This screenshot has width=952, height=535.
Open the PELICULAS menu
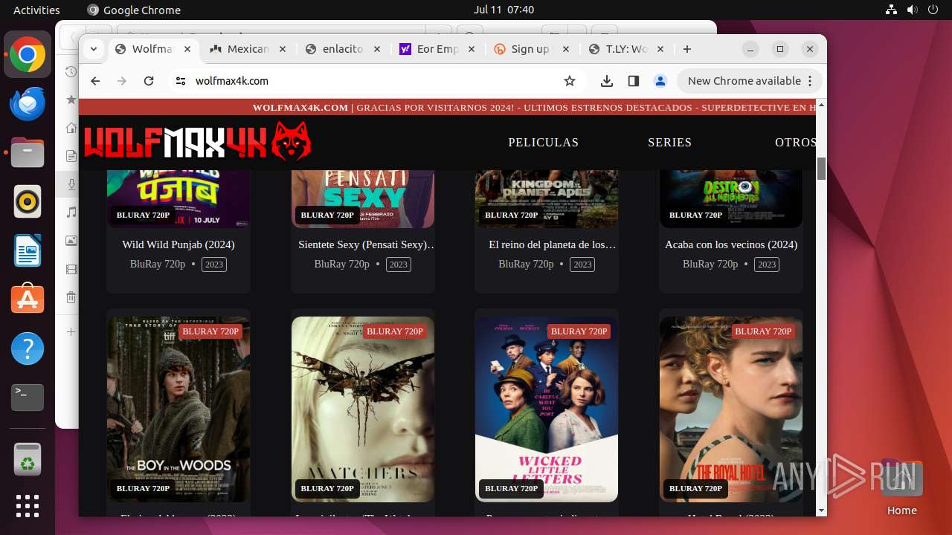pos(543,142)
